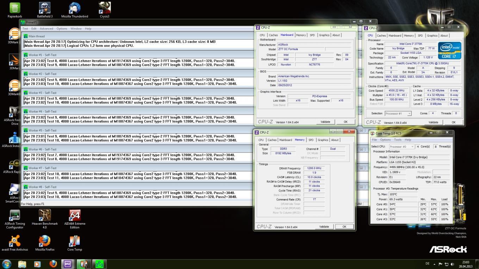Switch to Core Temp via its thermometer taskbar button

[x=83, y=264]
